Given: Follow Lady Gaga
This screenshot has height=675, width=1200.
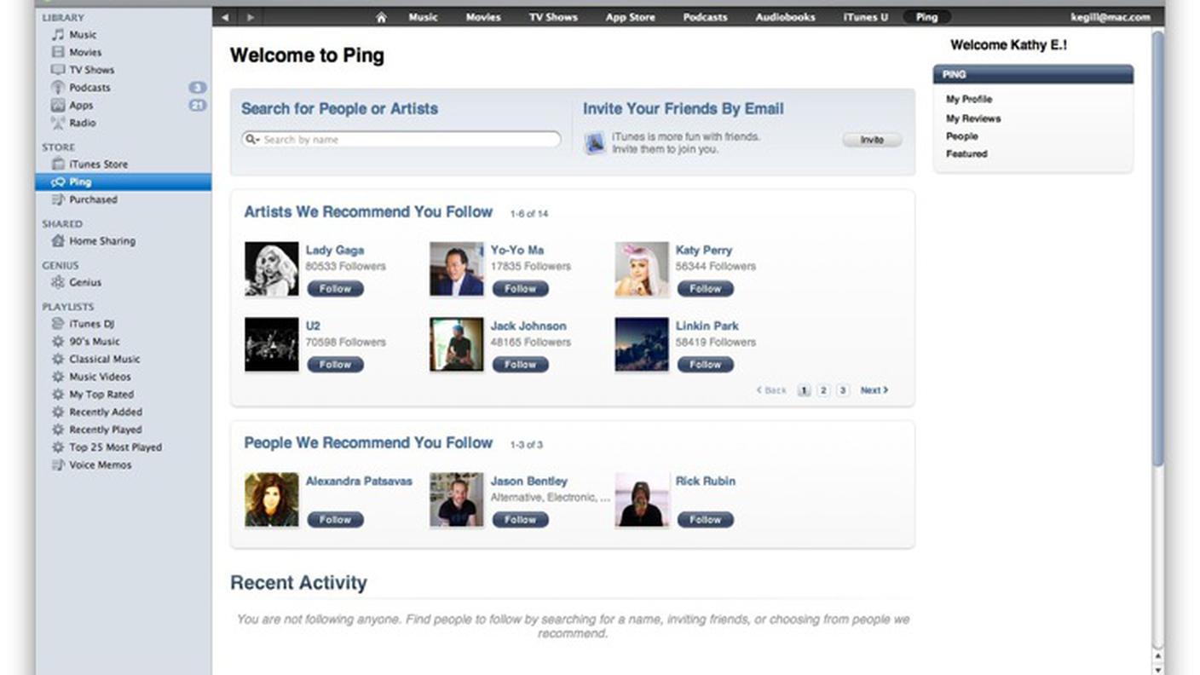Looking at the screenshot, I should click(x=335, y=289).
